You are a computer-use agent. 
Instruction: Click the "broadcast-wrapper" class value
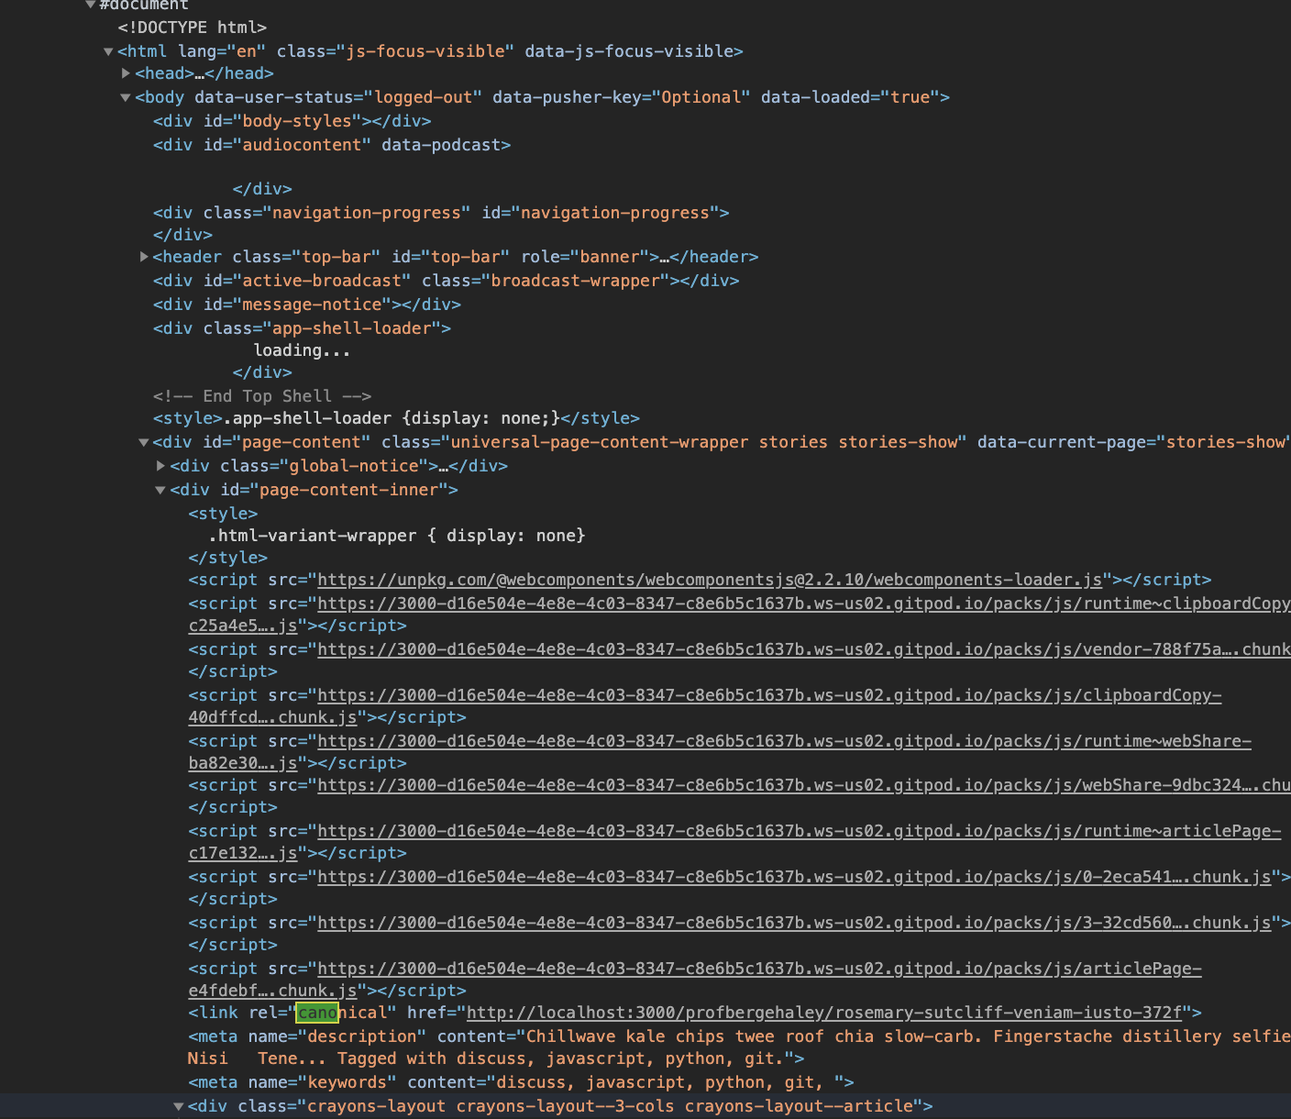coord(576,281)
